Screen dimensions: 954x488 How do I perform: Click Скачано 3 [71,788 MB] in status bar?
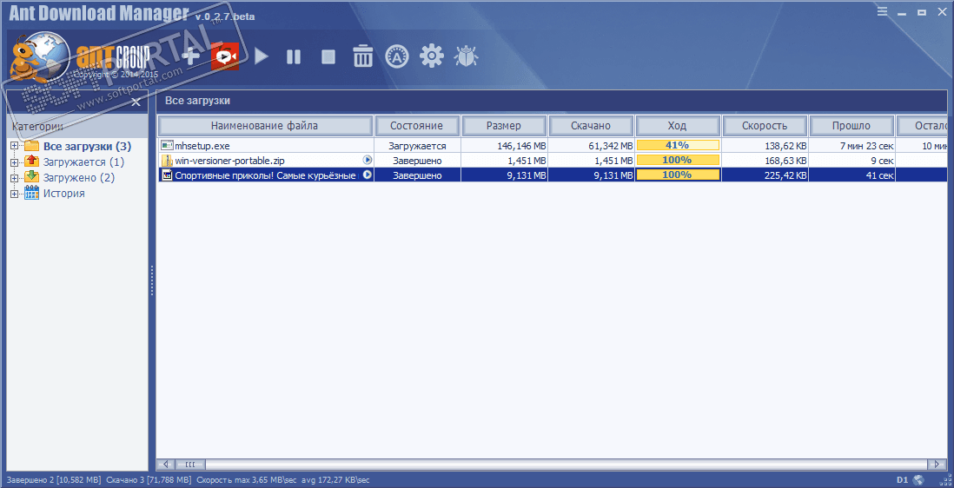tap(149, 480)
